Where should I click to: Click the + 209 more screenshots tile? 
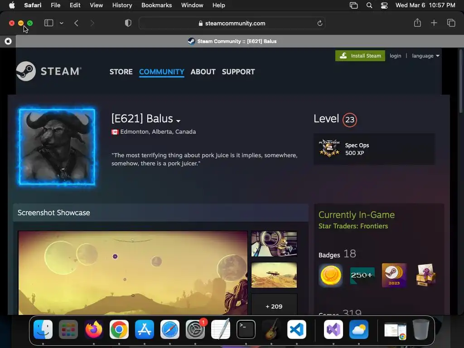[x=274, y=304]
